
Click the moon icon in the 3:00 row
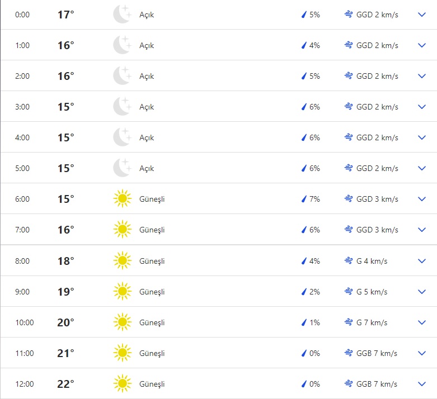coord(121,107)
